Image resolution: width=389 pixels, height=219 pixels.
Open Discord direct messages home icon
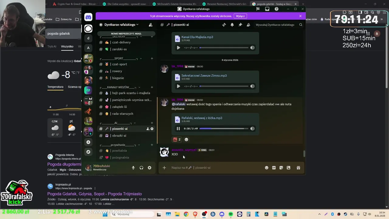click(88, 17)
